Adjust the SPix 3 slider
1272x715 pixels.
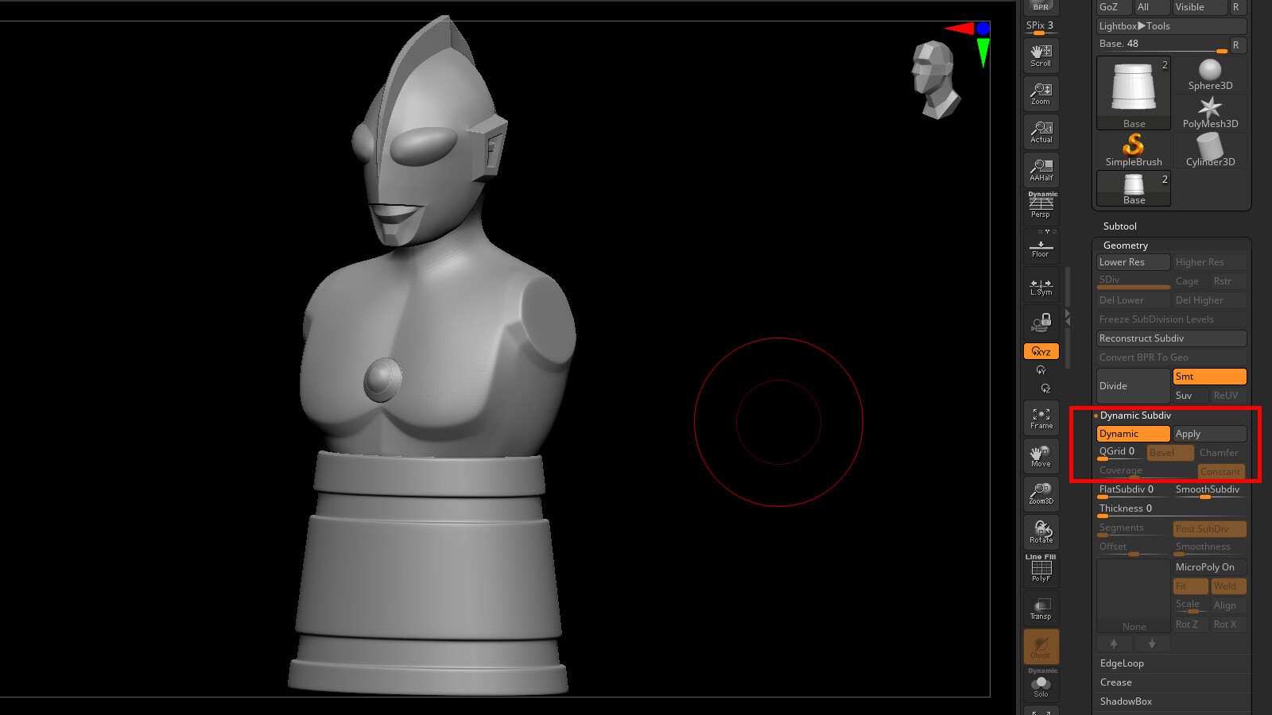click(1041, 27)
